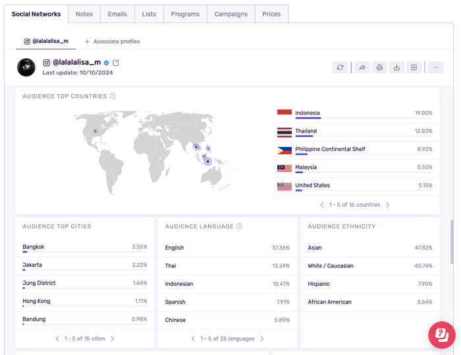Click the Audience Language help icon
This screenshot has height=355, width=461.
click(240, 227)
